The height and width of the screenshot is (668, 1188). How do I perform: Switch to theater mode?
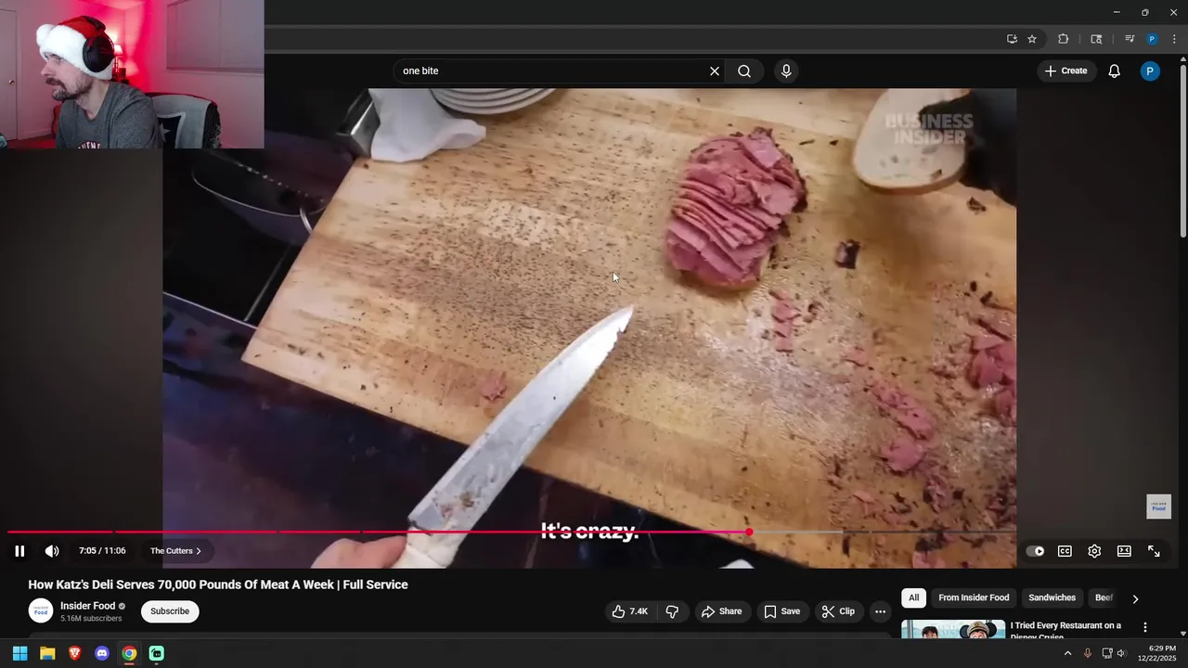click(1124, 551)
